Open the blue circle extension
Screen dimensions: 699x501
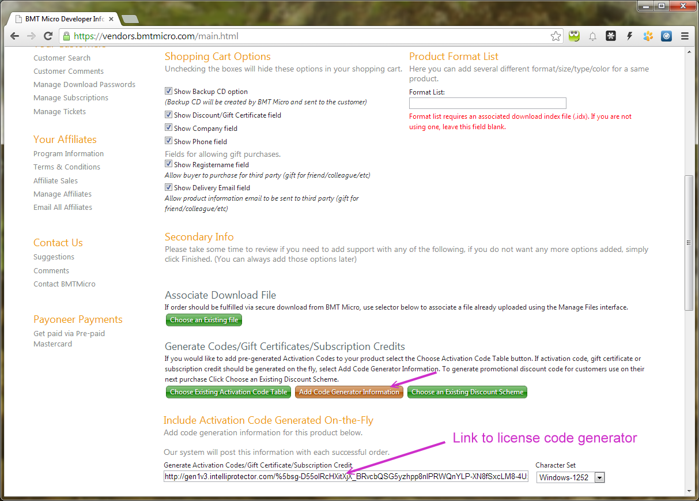pyautogui.click(x=666, y=36)
